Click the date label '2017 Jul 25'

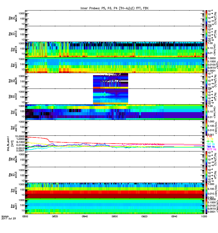pos(8,218)
